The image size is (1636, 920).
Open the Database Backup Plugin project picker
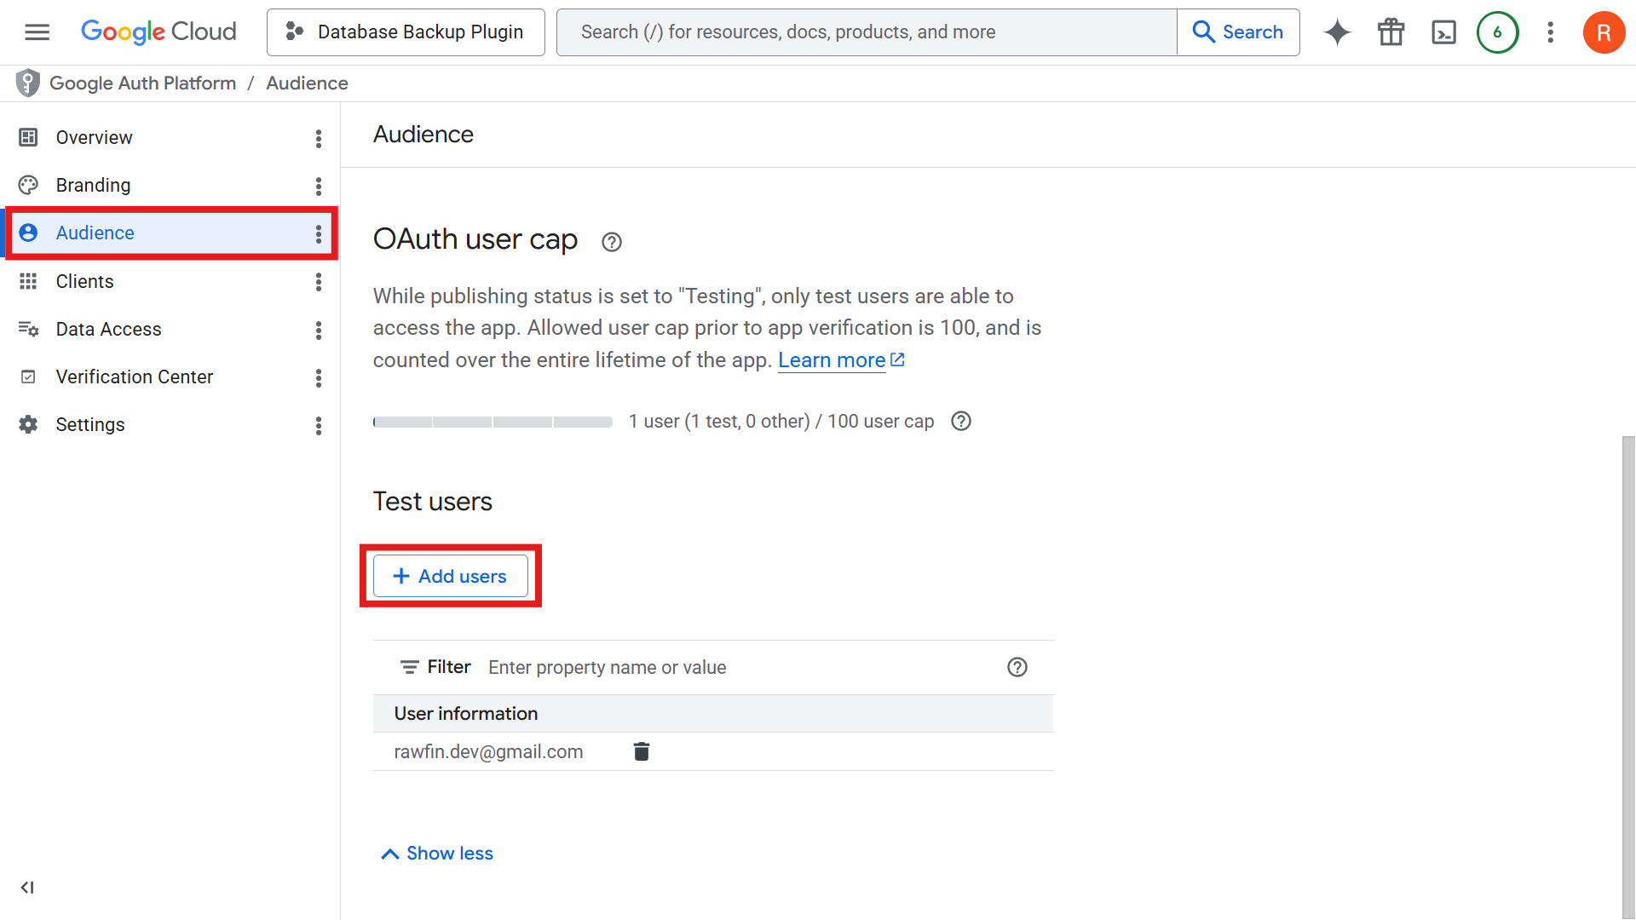point(406,32)
